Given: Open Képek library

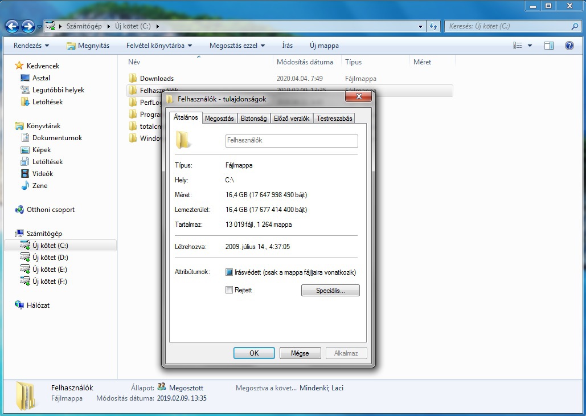Looking at the screenshot, I should tap(42, 150).
